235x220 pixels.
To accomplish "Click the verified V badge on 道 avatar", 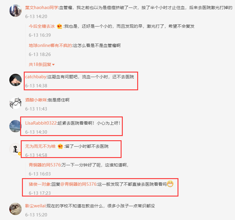I will click(20, 154).
